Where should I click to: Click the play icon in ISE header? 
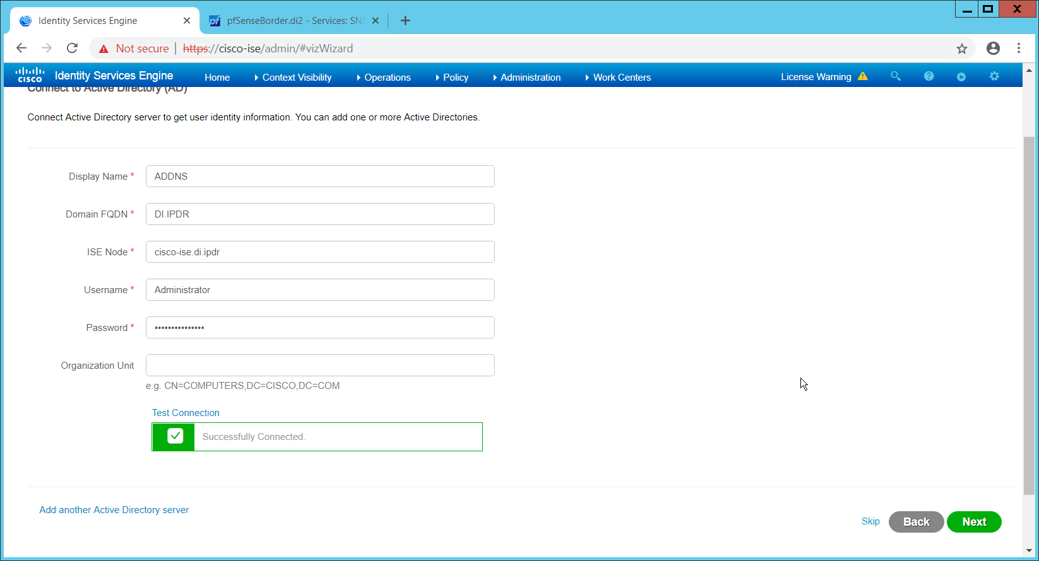(x=961, y=77)
